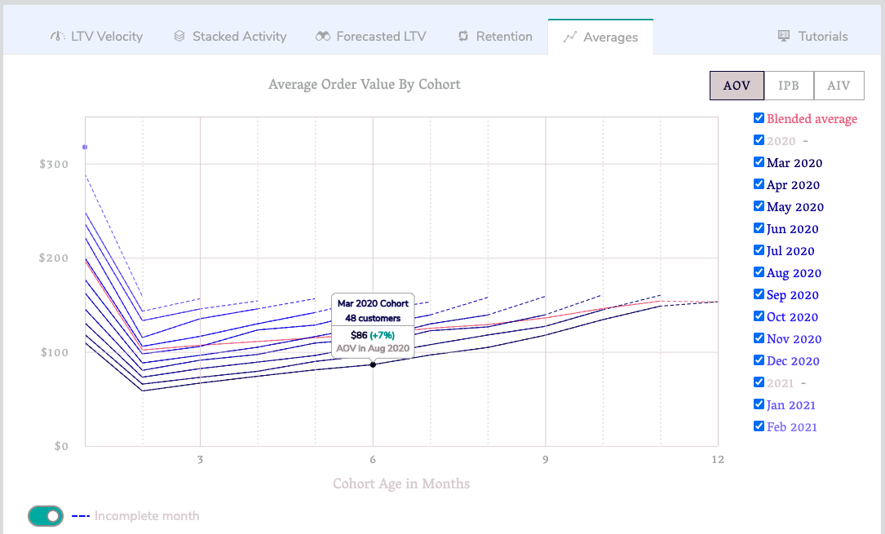Toggle the Dec 2020 cohort checkbox
The width and height of the screenshot is (885, 534).
tap(759, 360)
